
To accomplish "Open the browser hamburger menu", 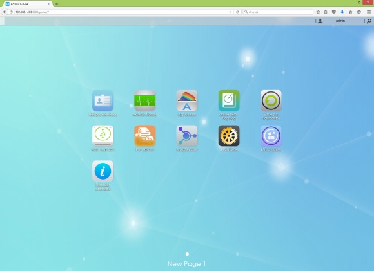I will coord(369,12).
